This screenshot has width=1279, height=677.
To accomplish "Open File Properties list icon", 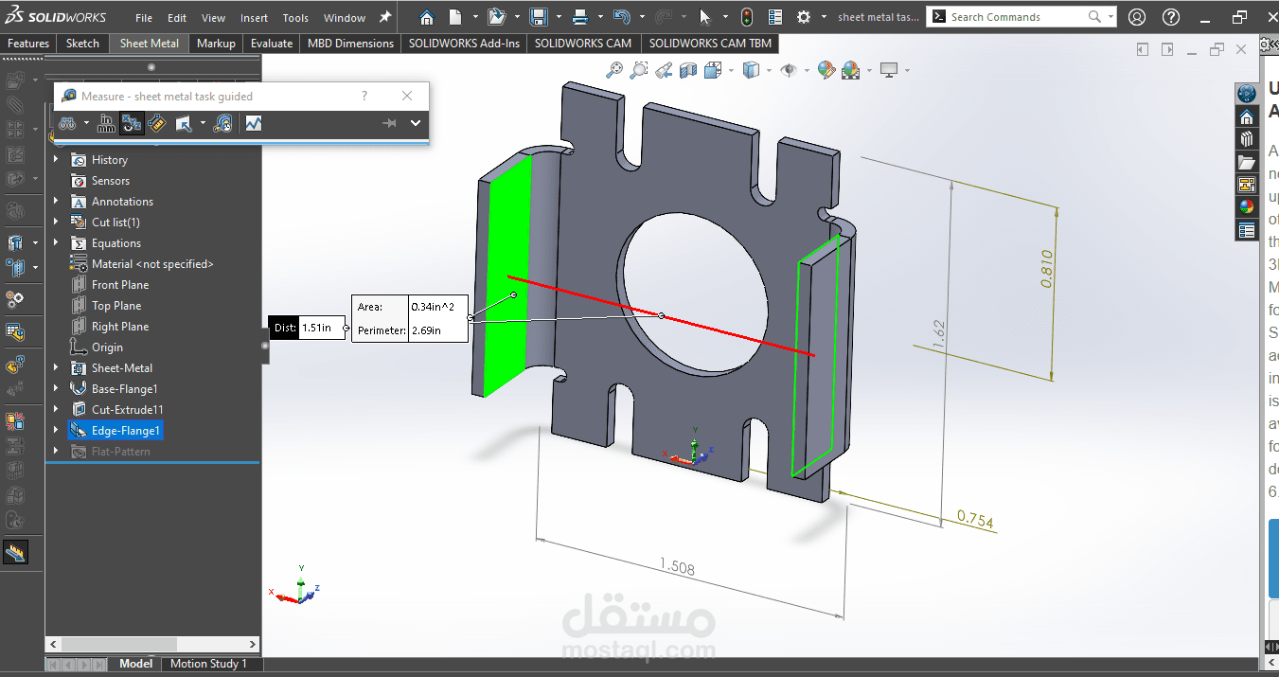I will coord(774,17).
